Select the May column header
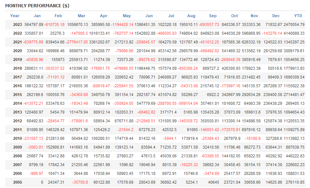 click(127, 16)
